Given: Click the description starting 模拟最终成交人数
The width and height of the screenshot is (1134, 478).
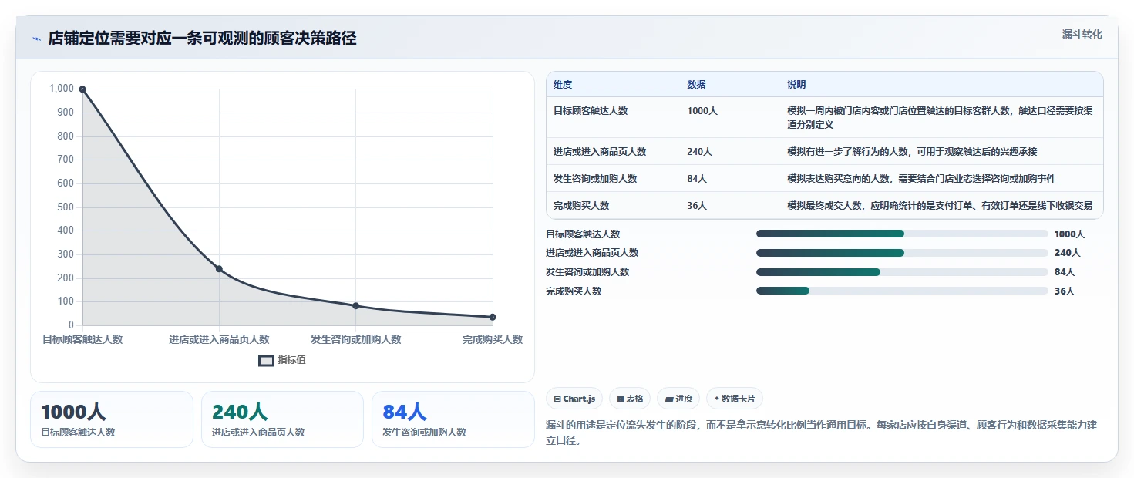Looking at the screenshot, I should (x=940, y=206).
